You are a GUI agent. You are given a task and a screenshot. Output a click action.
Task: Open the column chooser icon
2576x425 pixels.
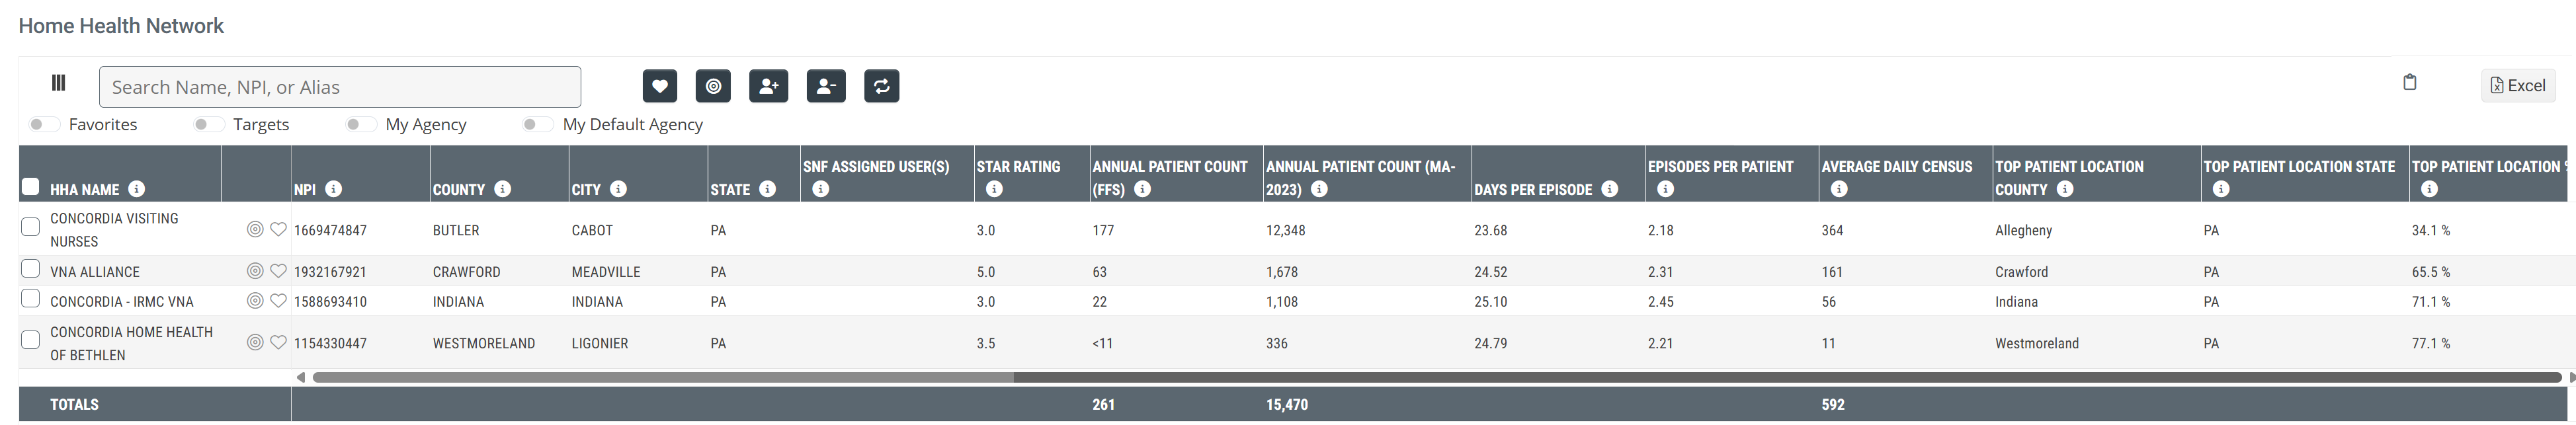59,83
